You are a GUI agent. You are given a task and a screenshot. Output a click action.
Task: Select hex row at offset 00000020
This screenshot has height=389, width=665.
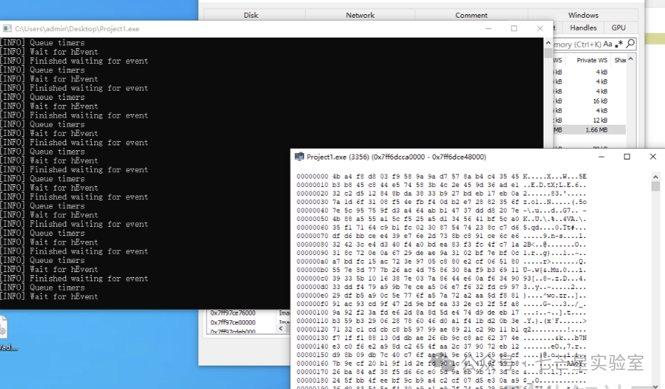click(441, 193)
